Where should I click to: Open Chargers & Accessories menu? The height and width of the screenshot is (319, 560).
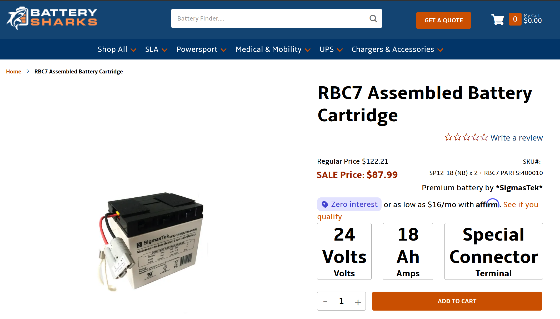click(397, 49)
